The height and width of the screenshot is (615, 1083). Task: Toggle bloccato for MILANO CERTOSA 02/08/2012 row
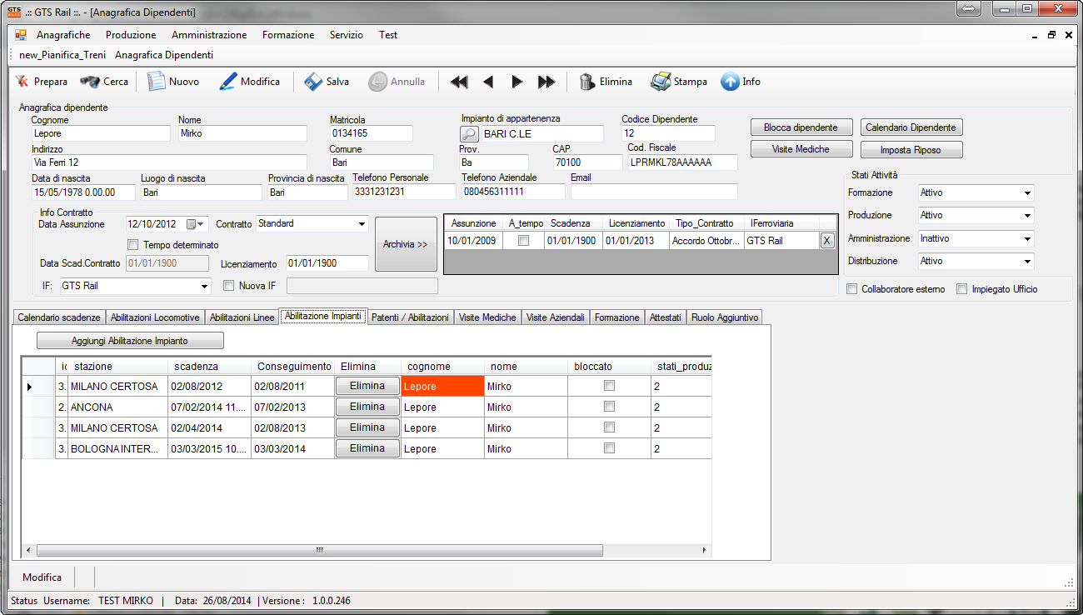[x=609, y=386]
